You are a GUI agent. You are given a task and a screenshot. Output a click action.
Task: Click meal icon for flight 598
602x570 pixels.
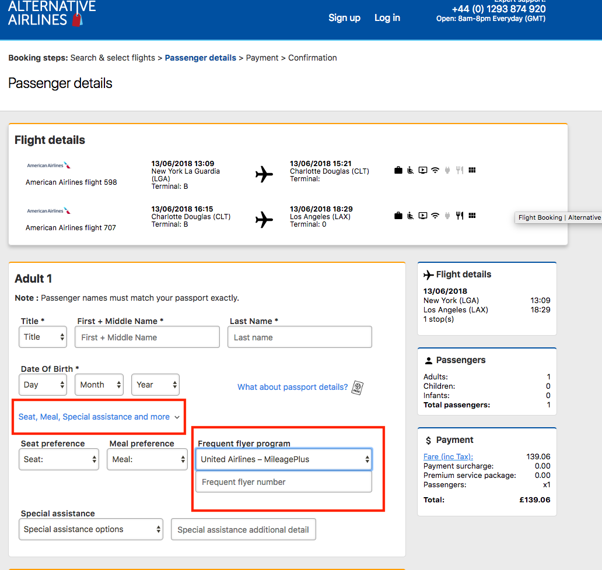click(x=460, y=170)
